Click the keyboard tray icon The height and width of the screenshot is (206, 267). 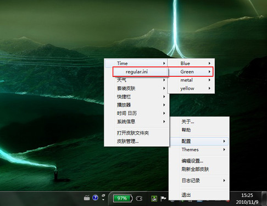point(87,198)
